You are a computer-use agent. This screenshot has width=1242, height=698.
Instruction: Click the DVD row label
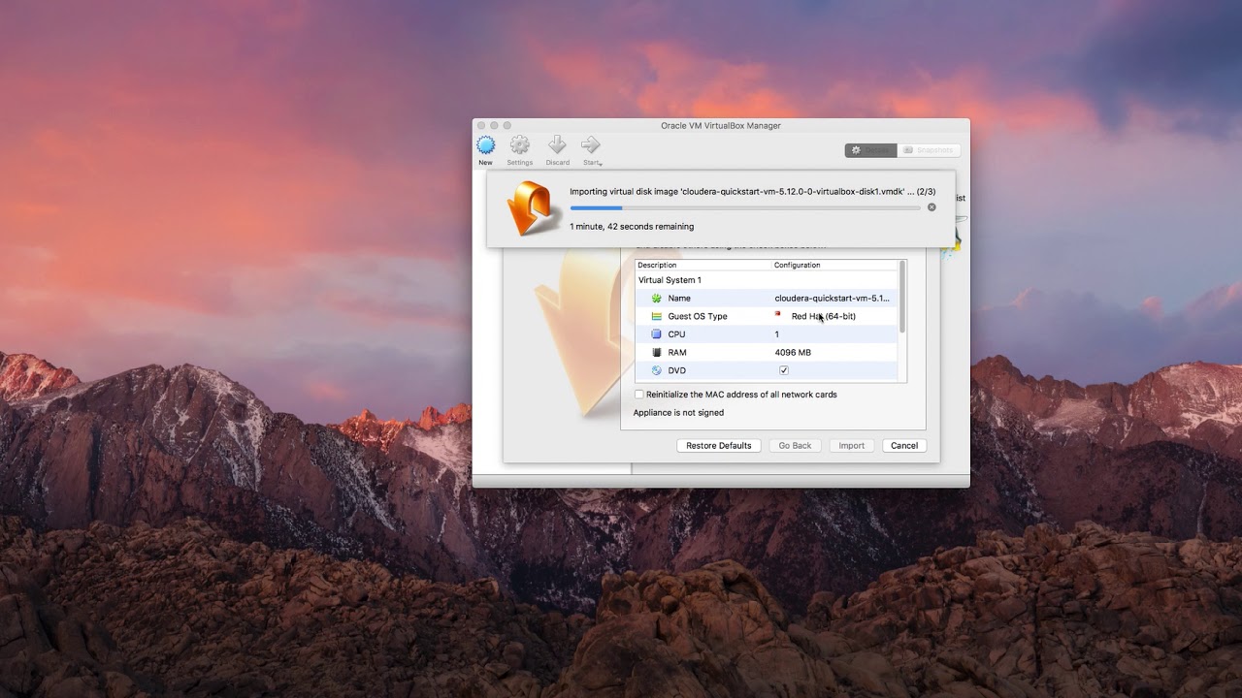point(677,370)
